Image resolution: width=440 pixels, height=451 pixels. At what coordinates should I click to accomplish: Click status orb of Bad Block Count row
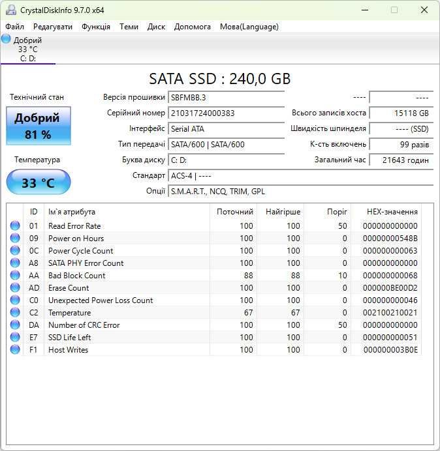pos(15,275)
